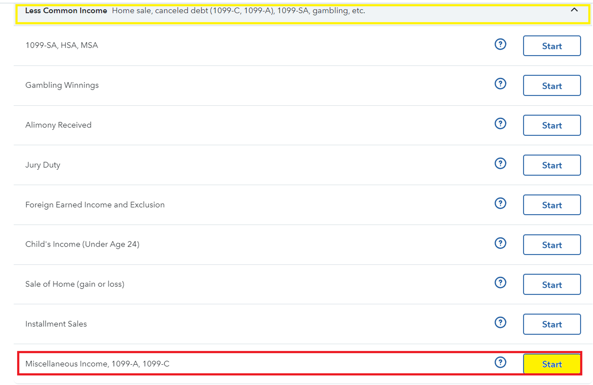
Task: Select the Less Common Income header title
Action: pos(66,11)
